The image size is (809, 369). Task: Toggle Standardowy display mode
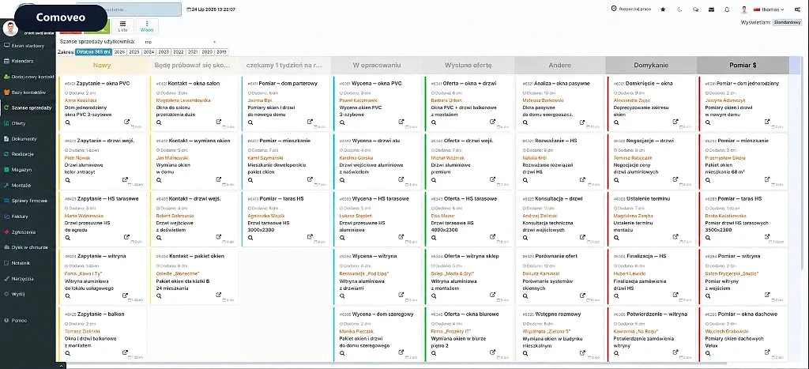[x=788, y=22]
